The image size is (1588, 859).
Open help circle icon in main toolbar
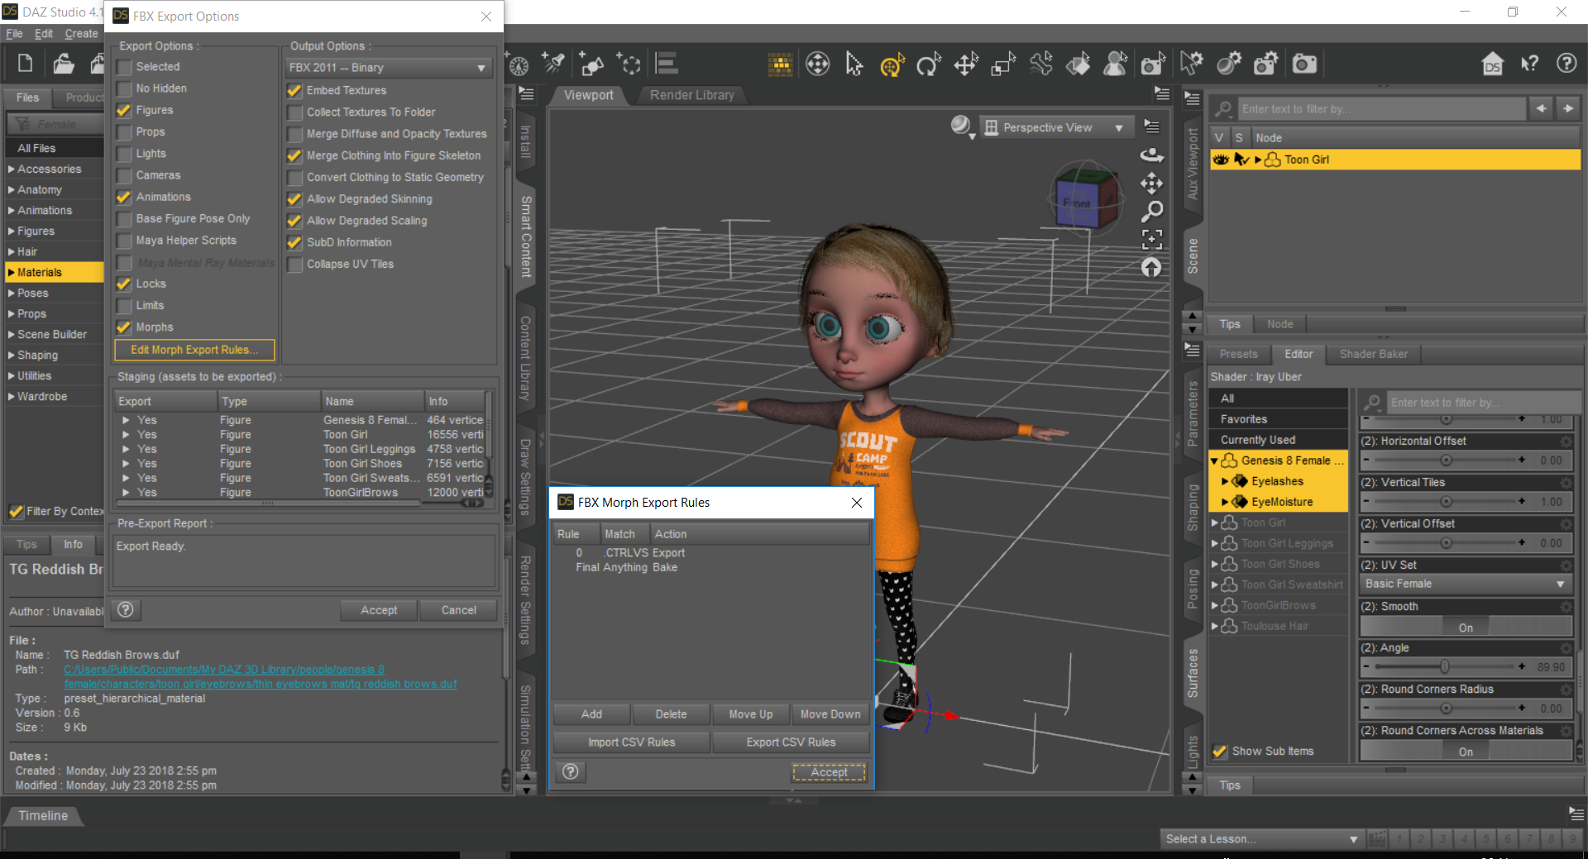(1566, 64)
